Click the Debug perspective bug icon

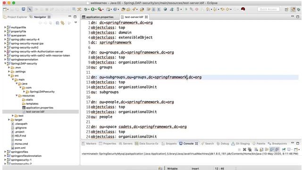299,9
